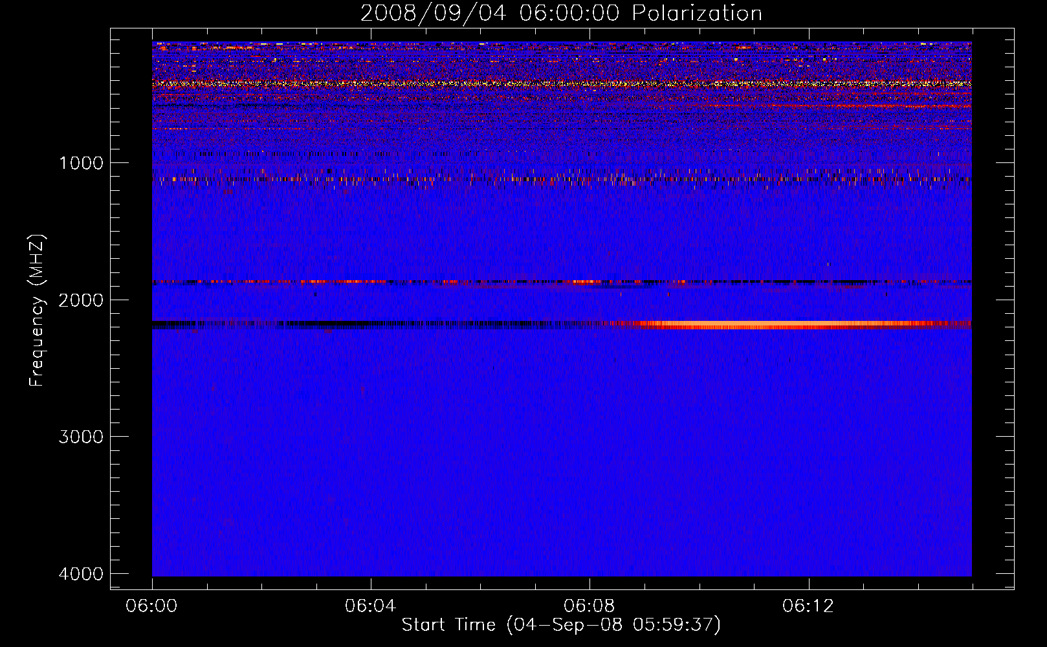The width and height of the screenshot is (1047, 647).
Task: Click the 'Start Time' x-axis label
Action: (x=448, y=625)
